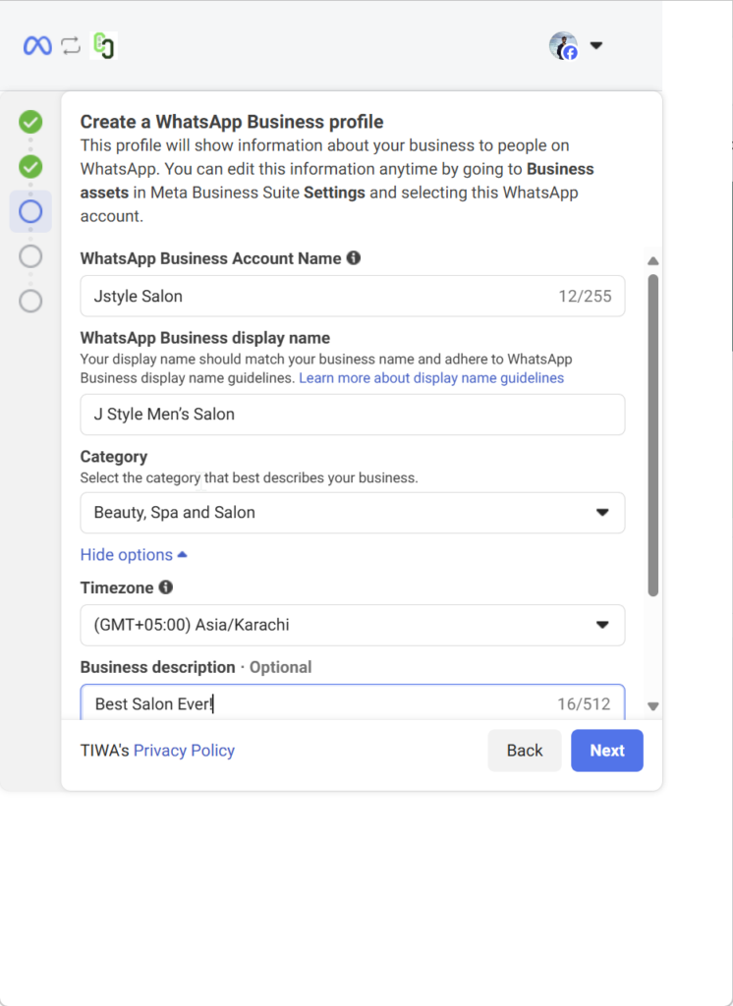Click the vertical scrollbar thumb
The height and width of the screenshot is (1006, 733).
(x=652, y=435)
